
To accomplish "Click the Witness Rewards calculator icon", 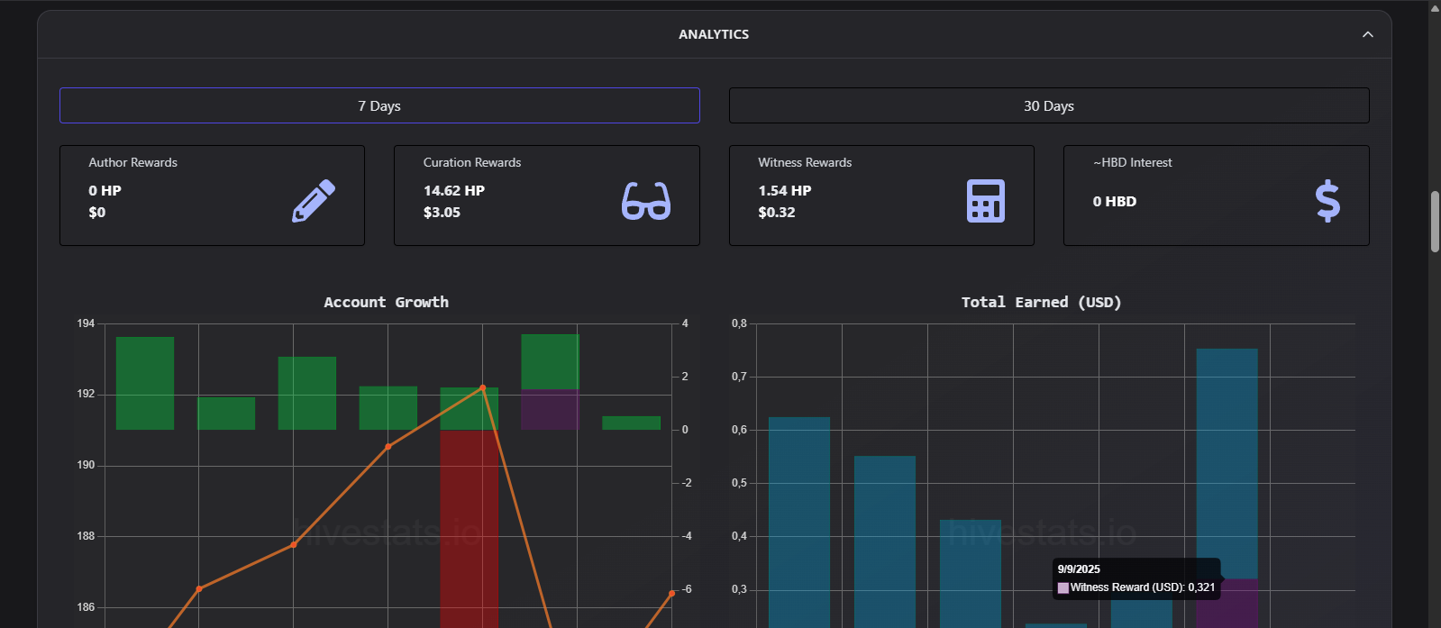I will click(x=986, y=201).
